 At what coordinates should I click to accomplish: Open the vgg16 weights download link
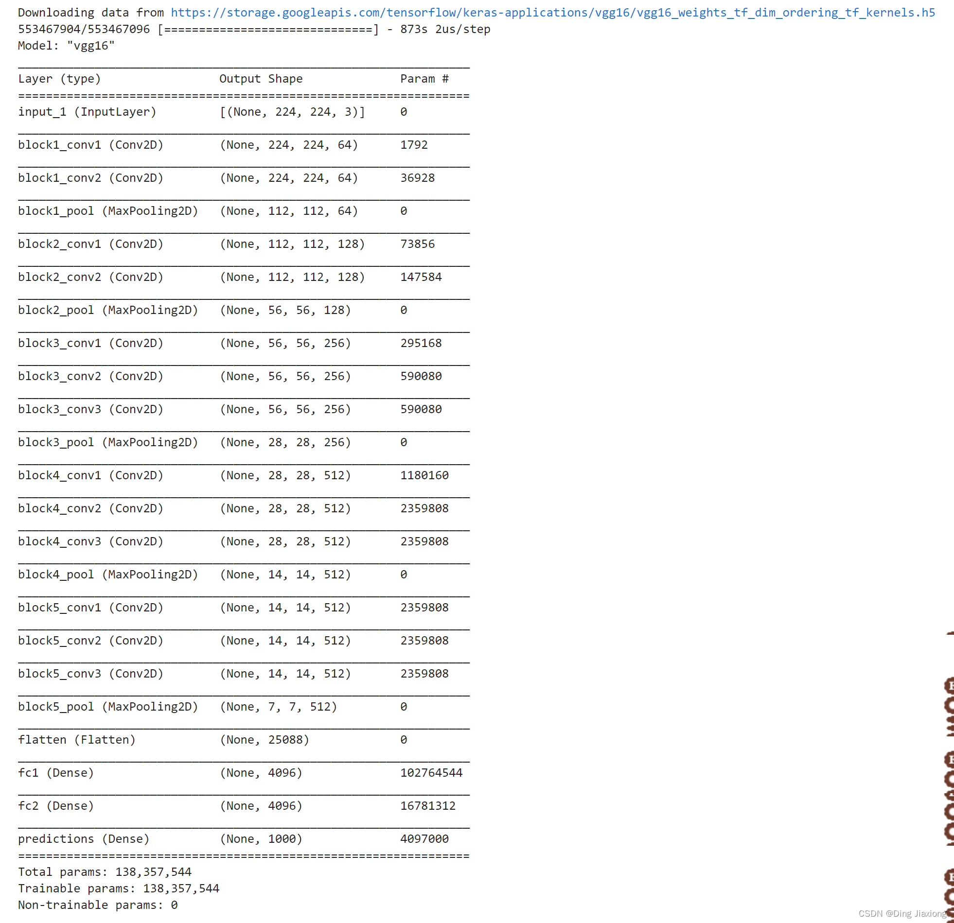(x=552, y=13)
